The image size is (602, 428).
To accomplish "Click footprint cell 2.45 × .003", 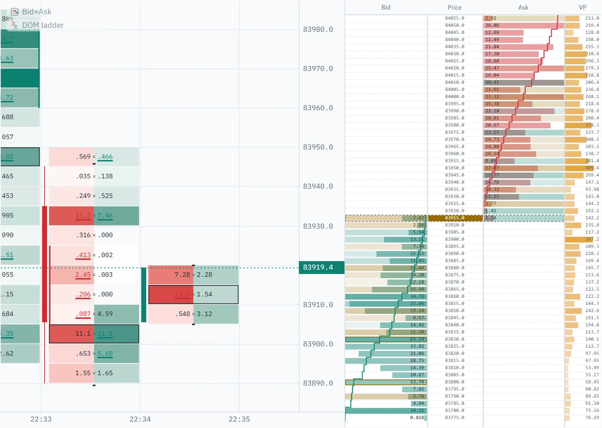I will click(x=94, y=275).
